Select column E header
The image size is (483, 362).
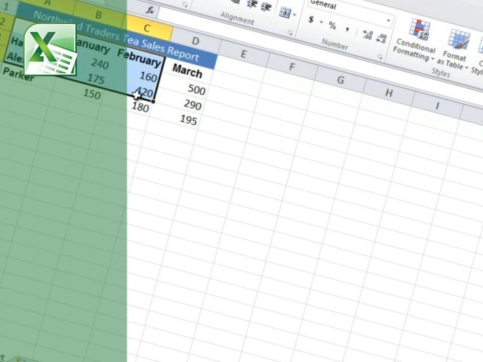(x=242, y=53)
